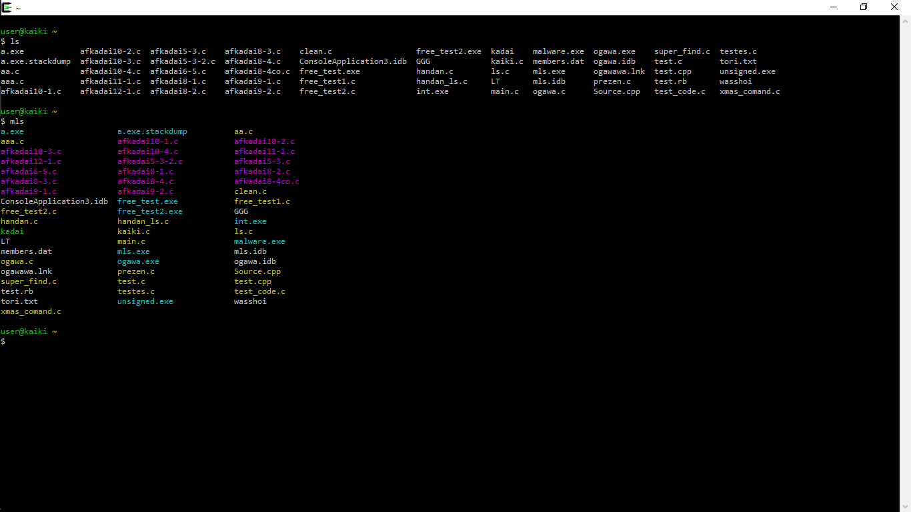Click white malware.exe in ls output
This screenshot has height=512, width=911.
558,51
